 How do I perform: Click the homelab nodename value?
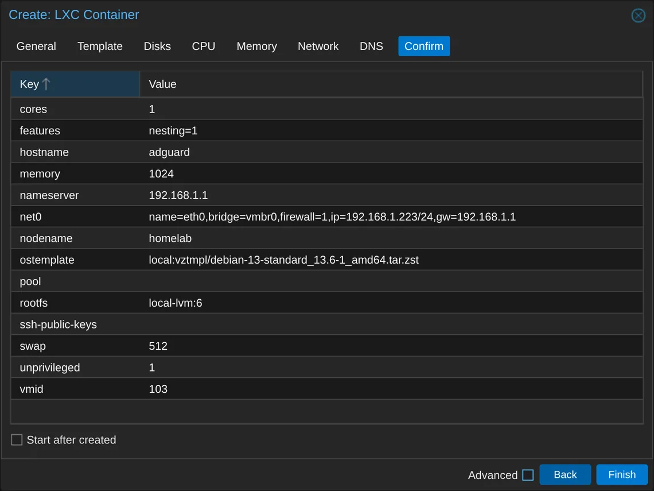170,238
